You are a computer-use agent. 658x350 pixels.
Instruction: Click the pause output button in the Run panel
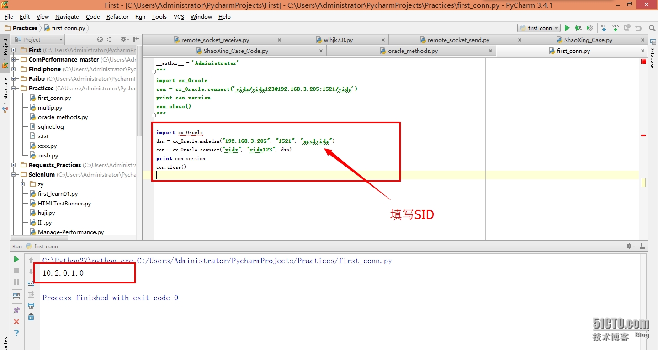point(16,282)
